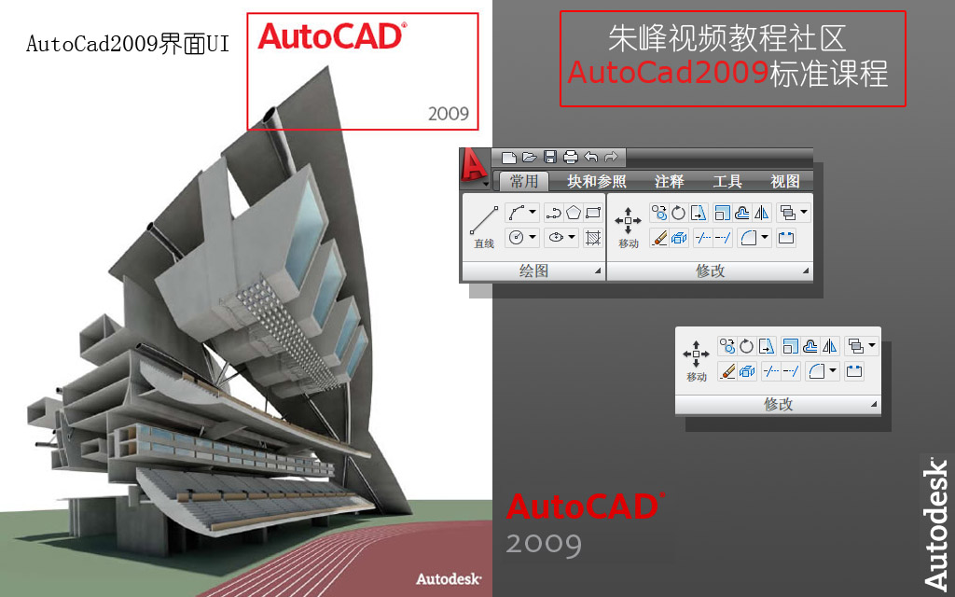Select the Mirror tool in floating 修改 panel
The height and width of the screenshot is (597, 955).
click(829, 346)
